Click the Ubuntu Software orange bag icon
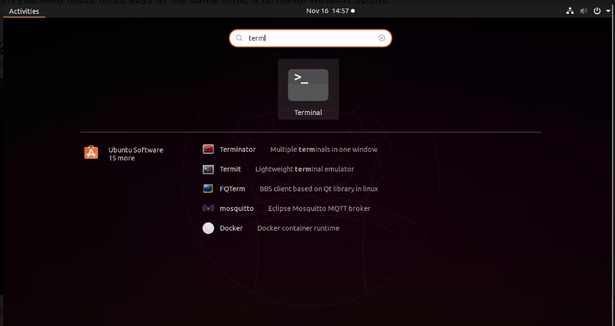Image resolution: width=615 pixels, height=326 pixels. tap(91, 152)
